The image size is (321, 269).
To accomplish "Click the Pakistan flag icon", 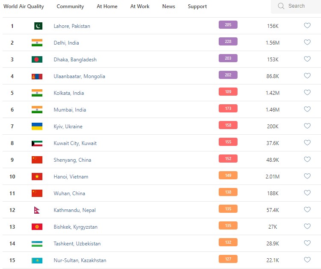I will click(x=38, y=26).
